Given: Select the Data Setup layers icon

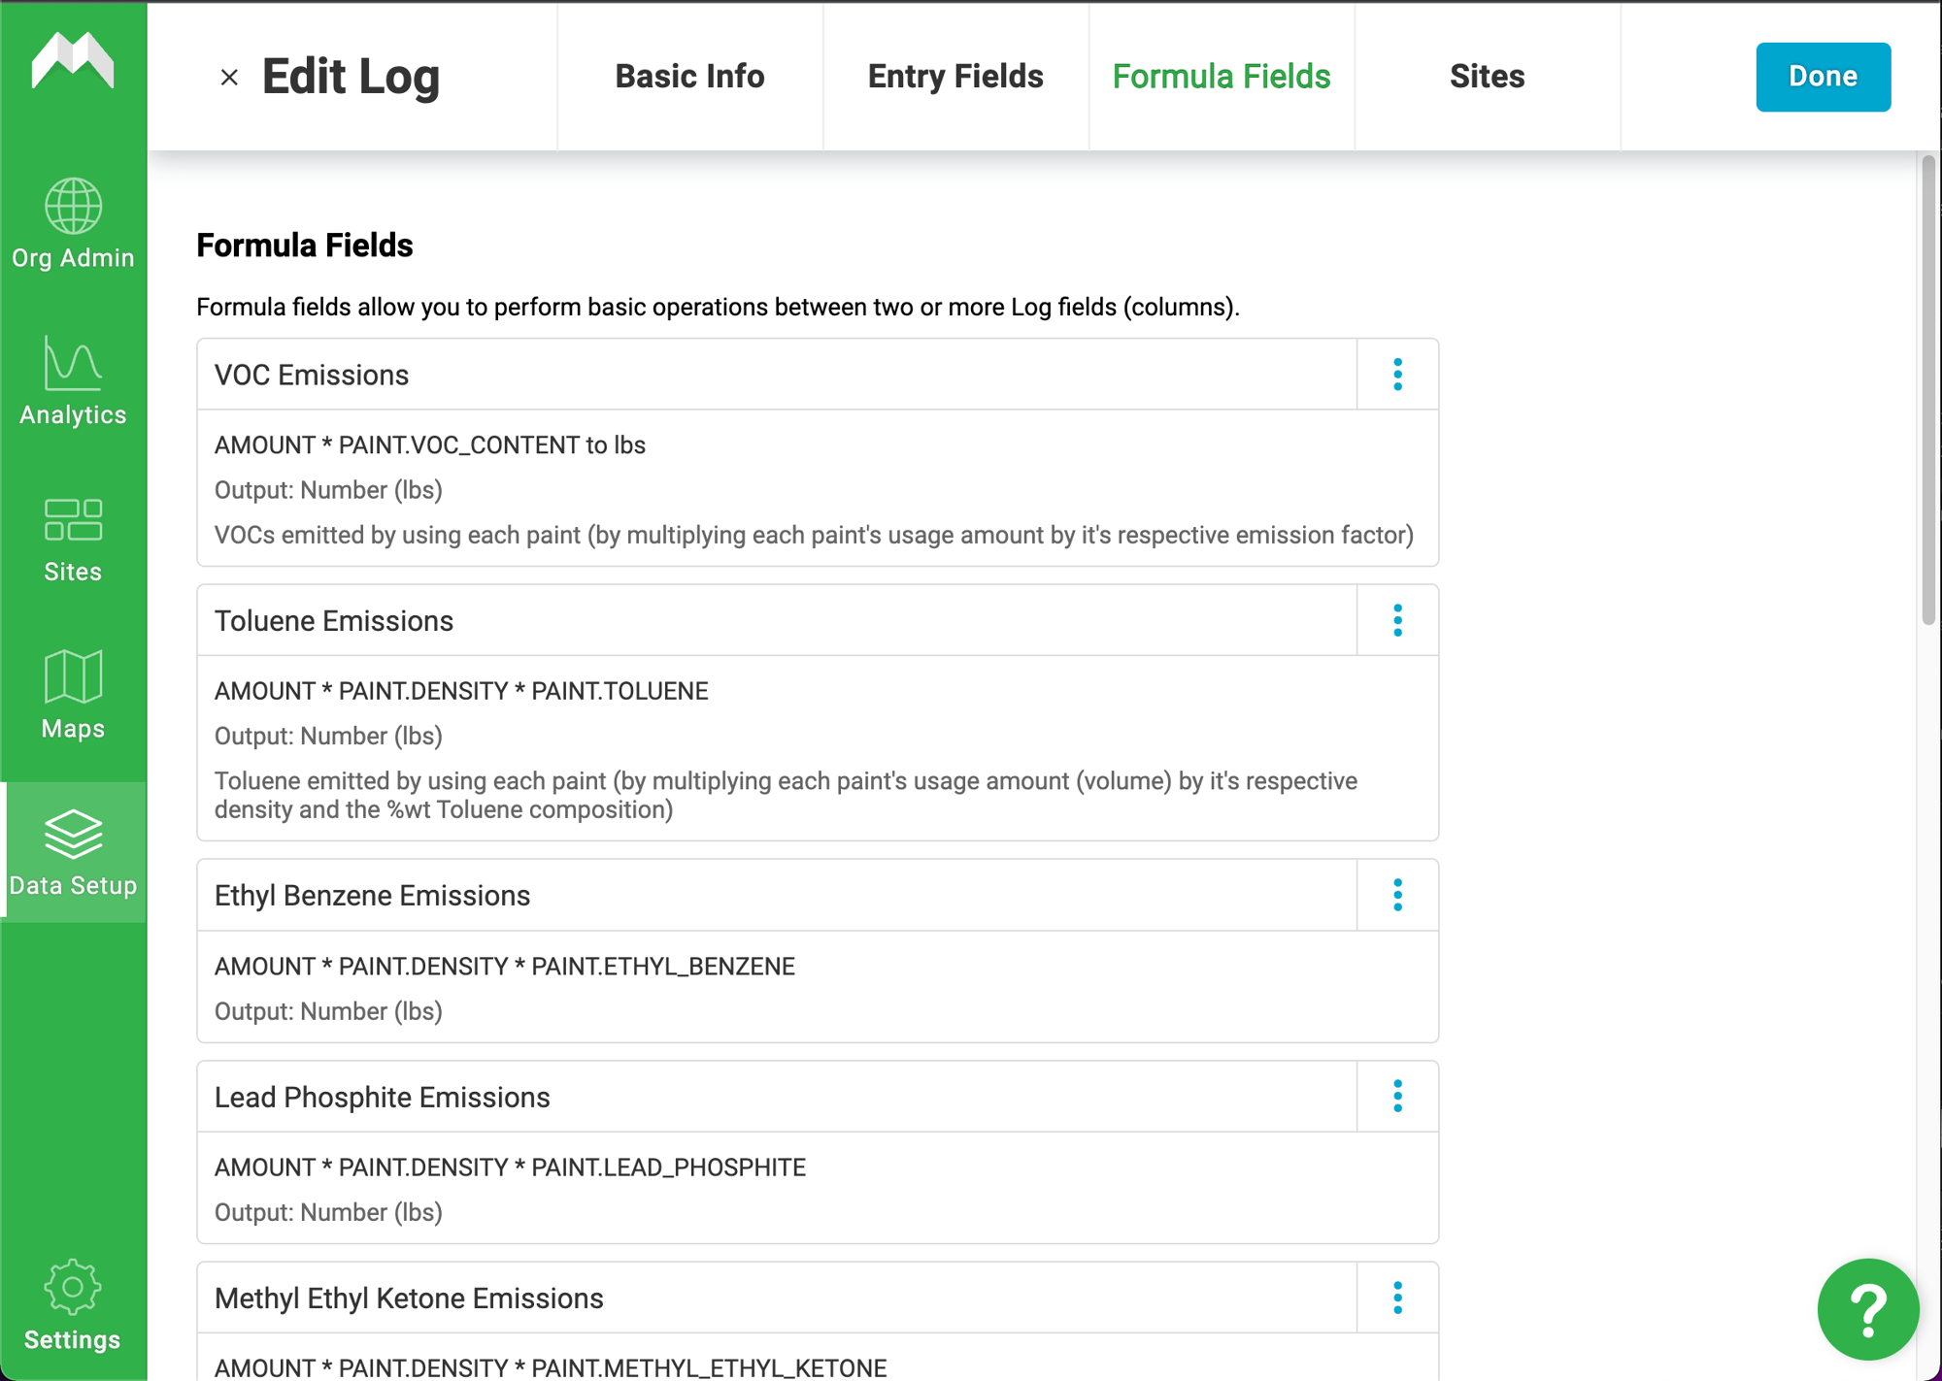Looking at the screenshot, I should (73, 834).
